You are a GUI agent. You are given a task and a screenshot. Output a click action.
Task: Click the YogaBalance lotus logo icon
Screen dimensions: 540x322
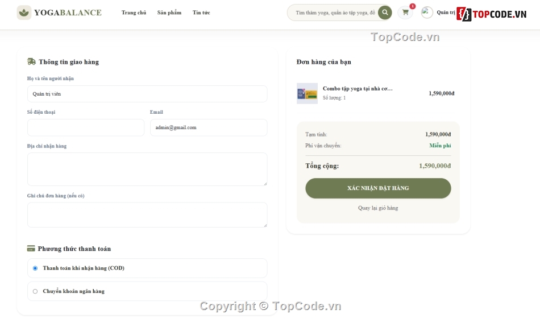(24, 13)
